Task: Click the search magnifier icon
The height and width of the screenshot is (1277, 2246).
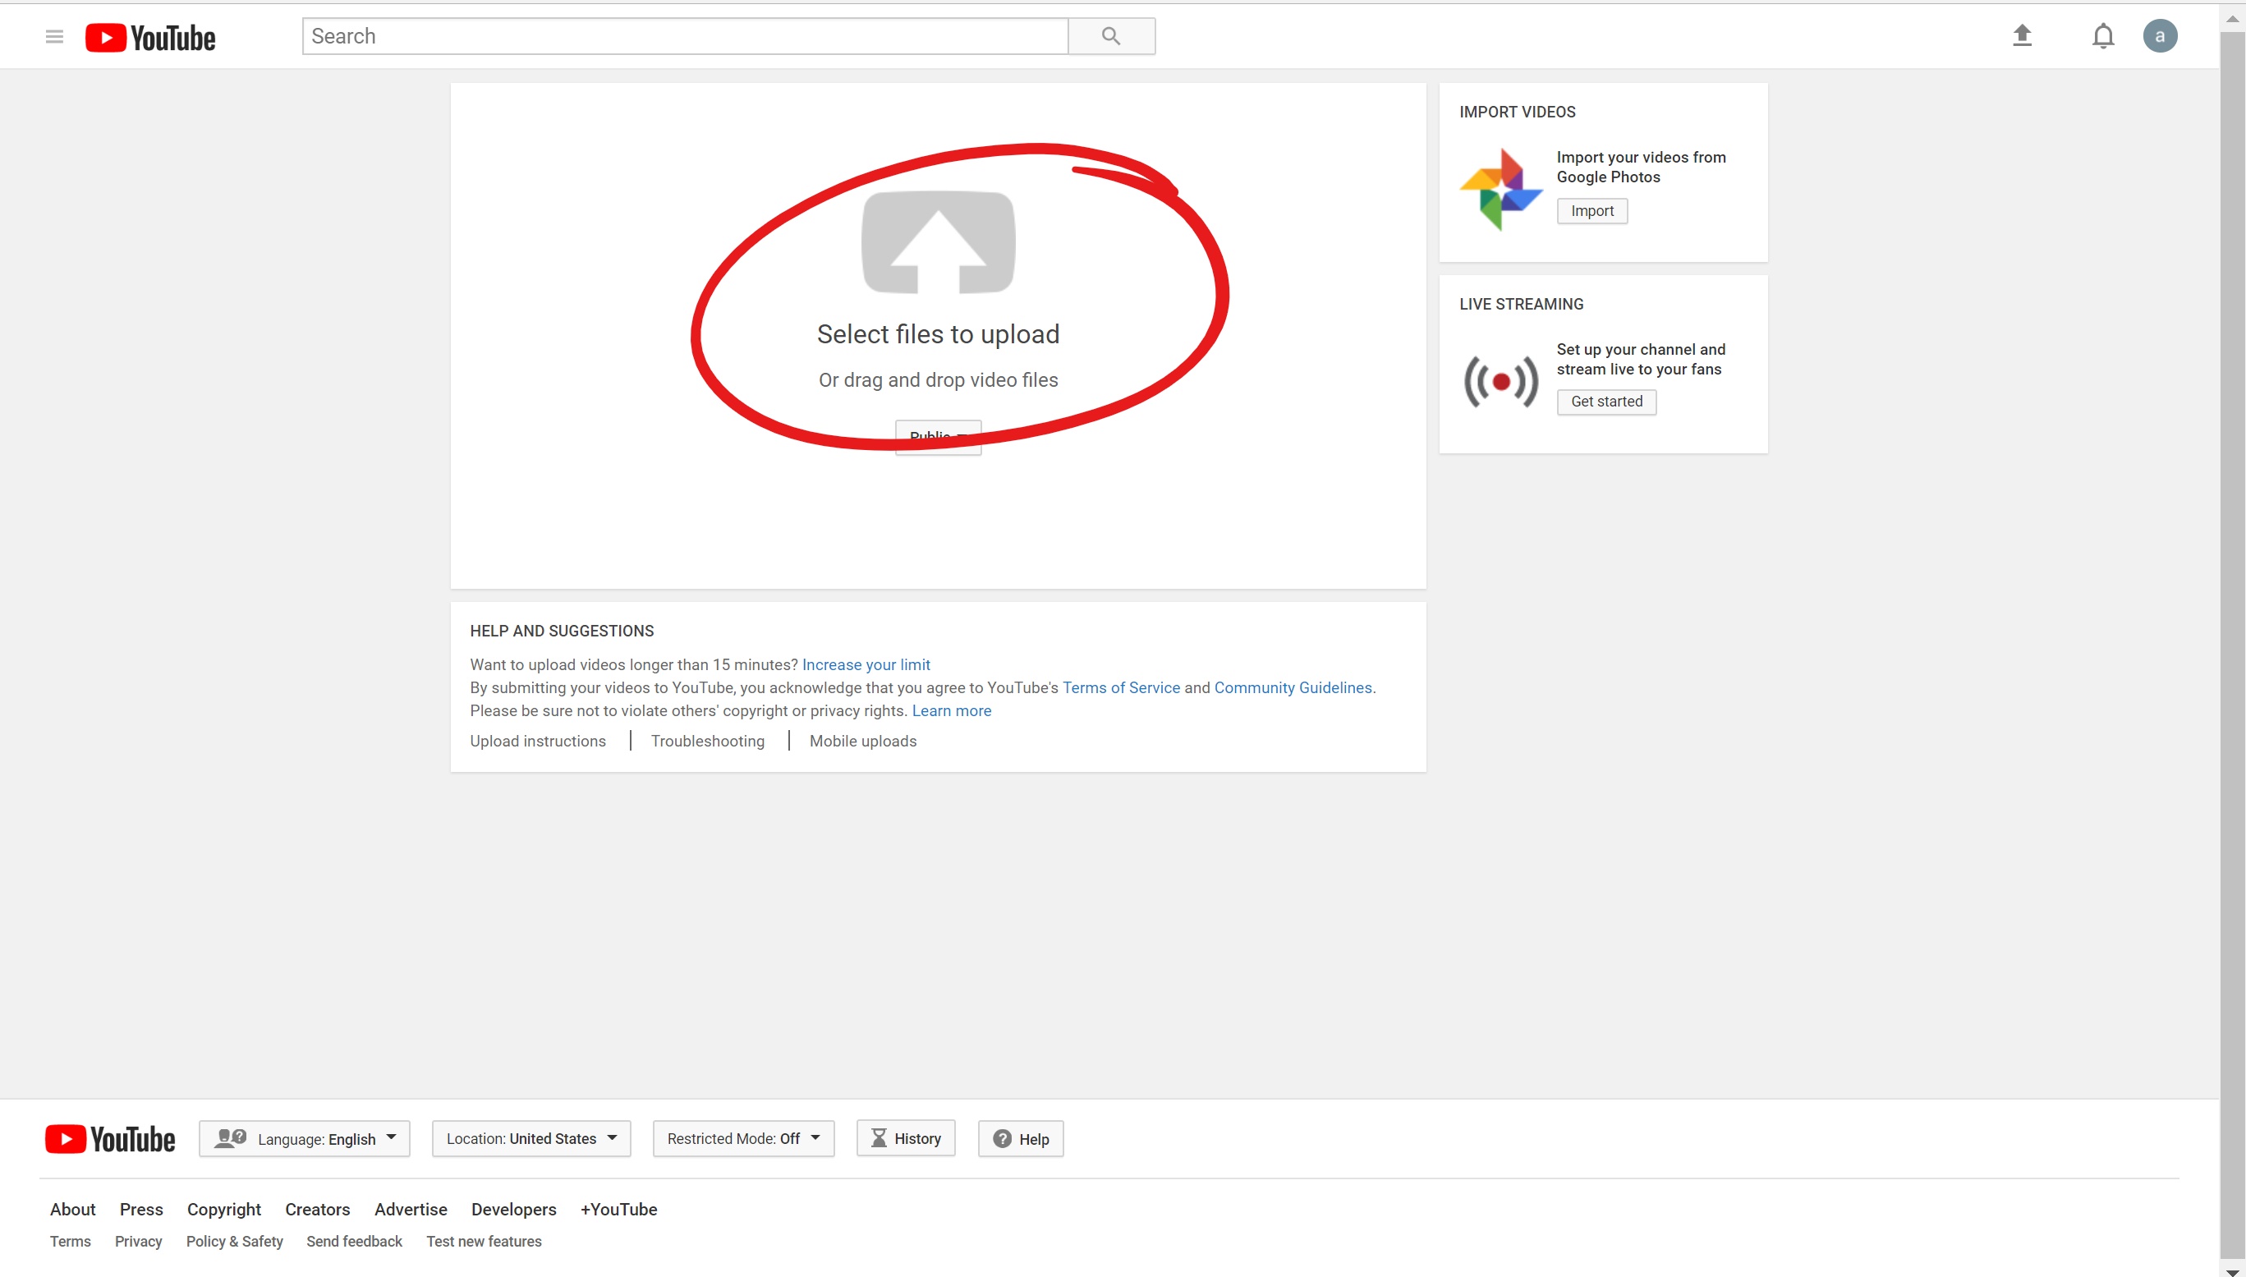Action: coord(1110,36)
